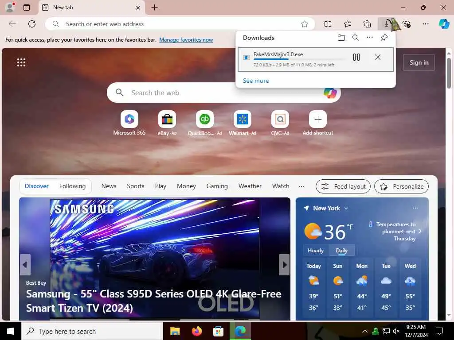Toggle split screen view
This screenshot has width=454, height=340.
328,24
